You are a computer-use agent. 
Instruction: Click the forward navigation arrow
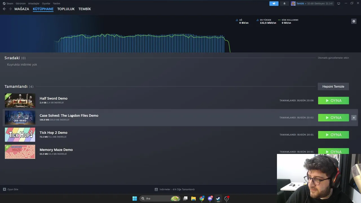point(10,9)
